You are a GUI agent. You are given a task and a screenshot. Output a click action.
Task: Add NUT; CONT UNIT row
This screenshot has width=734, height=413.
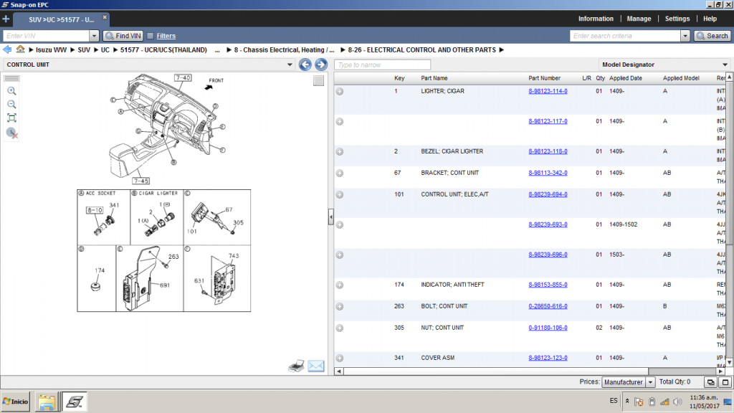(x=340, y=328)
